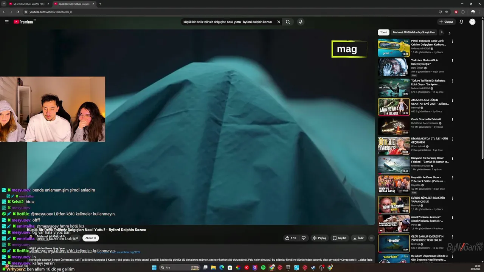Select 'Mehmet Ali Güldal adlı yükleyiciden' chip
This screenshot has width=484, height=272.
(x=414, y=32)
